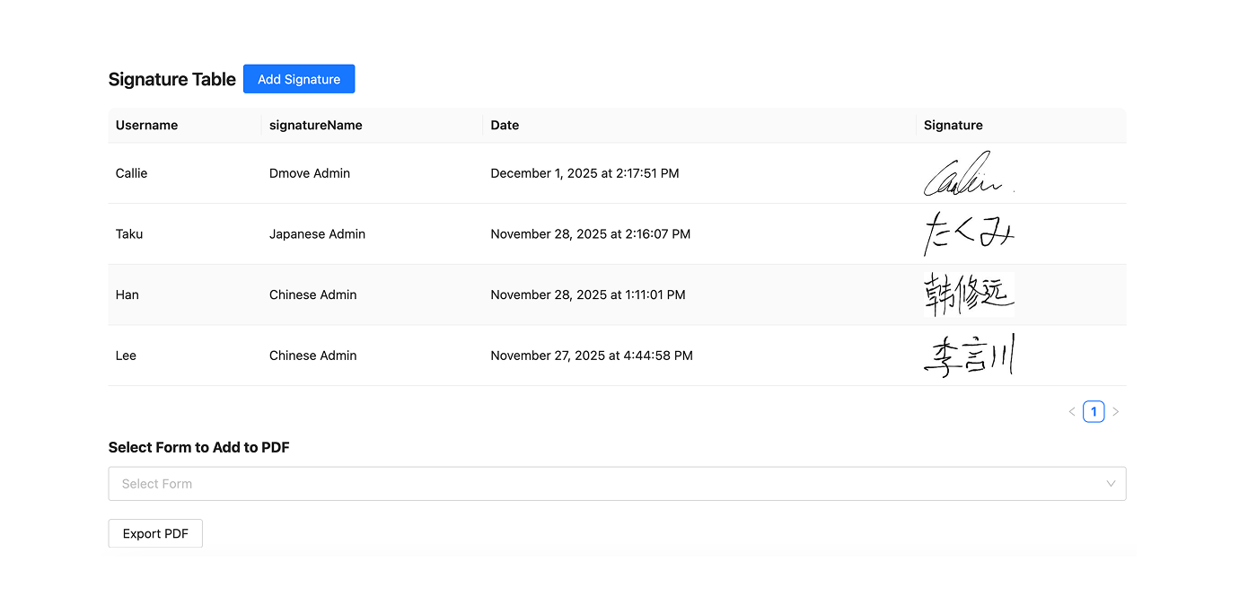Click Han's date November 28 cell
The width and height of the screenshot is (1239, 606).
(588, 294)
